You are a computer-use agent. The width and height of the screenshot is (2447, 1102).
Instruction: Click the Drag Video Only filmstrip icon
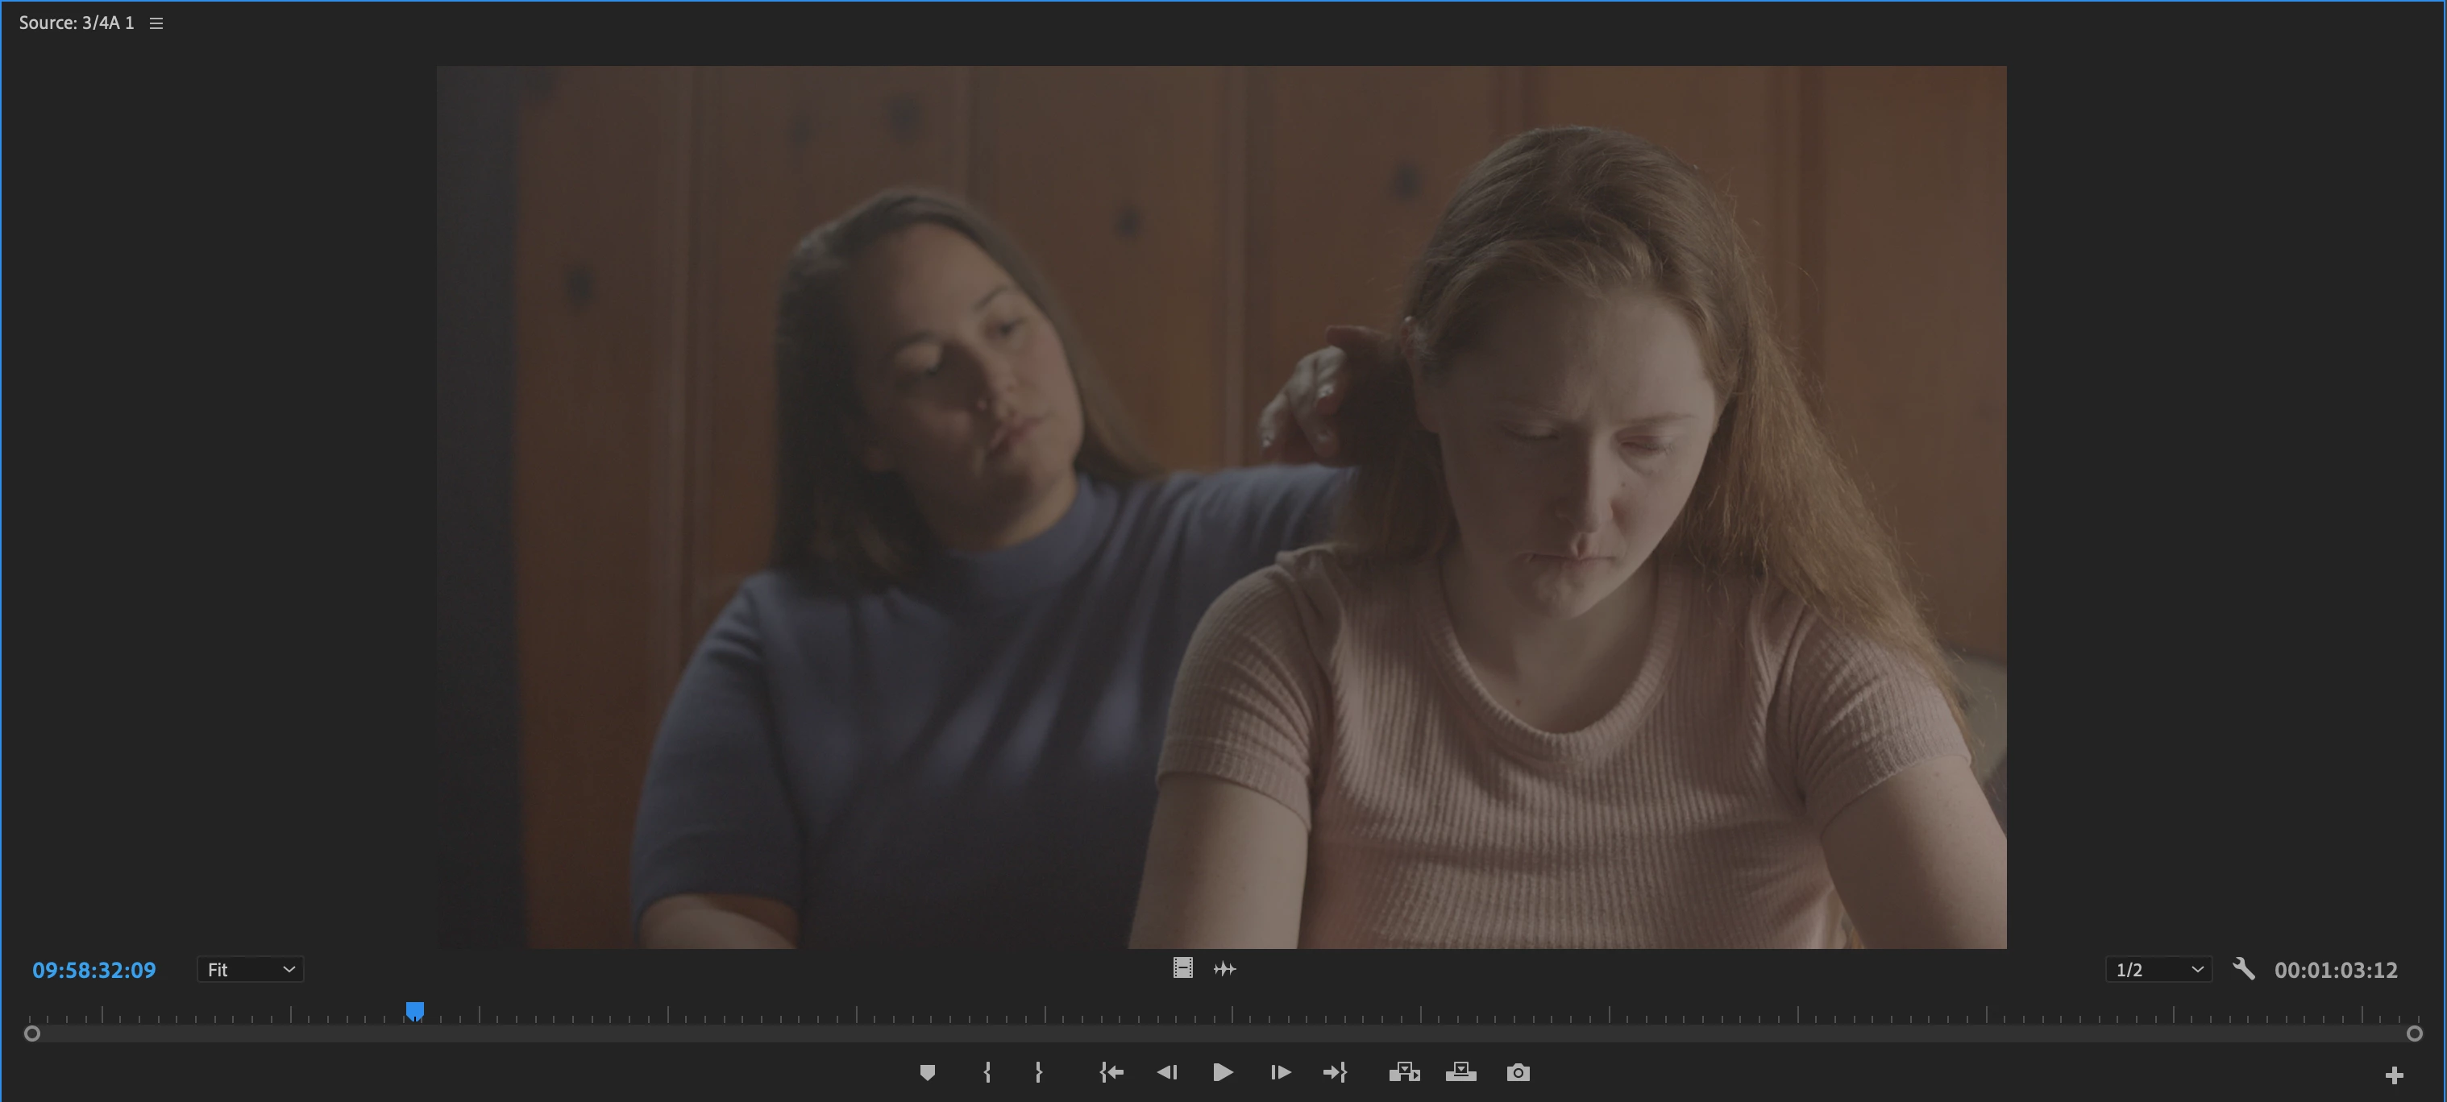pyautogui.click(x=1182, y=968)
